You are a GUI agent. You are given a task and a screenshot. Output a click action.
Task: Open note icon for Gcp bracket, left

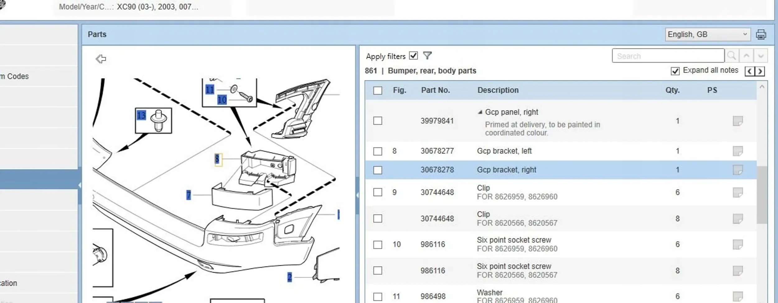tap(738, 151)
